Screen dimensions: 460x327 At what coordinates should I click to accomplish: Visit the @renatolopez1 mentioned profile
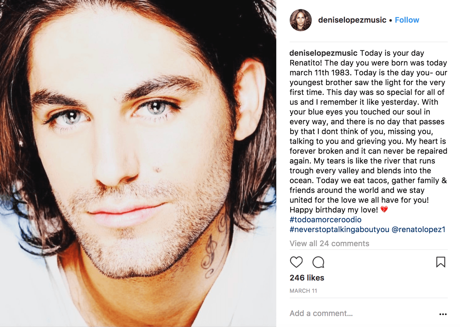point(418,229)
